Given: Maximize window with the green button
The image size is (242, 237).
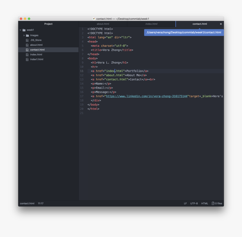Looking at the screenshot, I should tap(29, 19).
